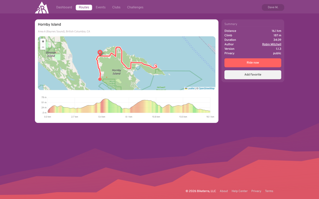Click the red route start pin marker
Image resolution: width=319 pixels, height=199 pixels.
(x=100, y=53)
